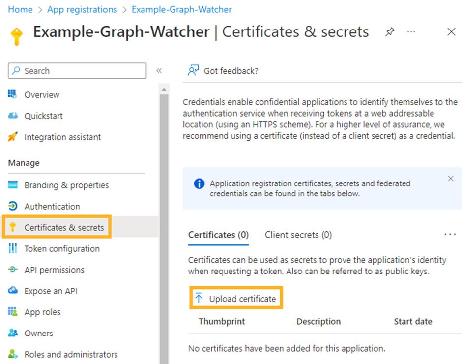Pin the Example-Graph-Watcher blade
This screenshot has height=364, width=462.
pos(390,32)
